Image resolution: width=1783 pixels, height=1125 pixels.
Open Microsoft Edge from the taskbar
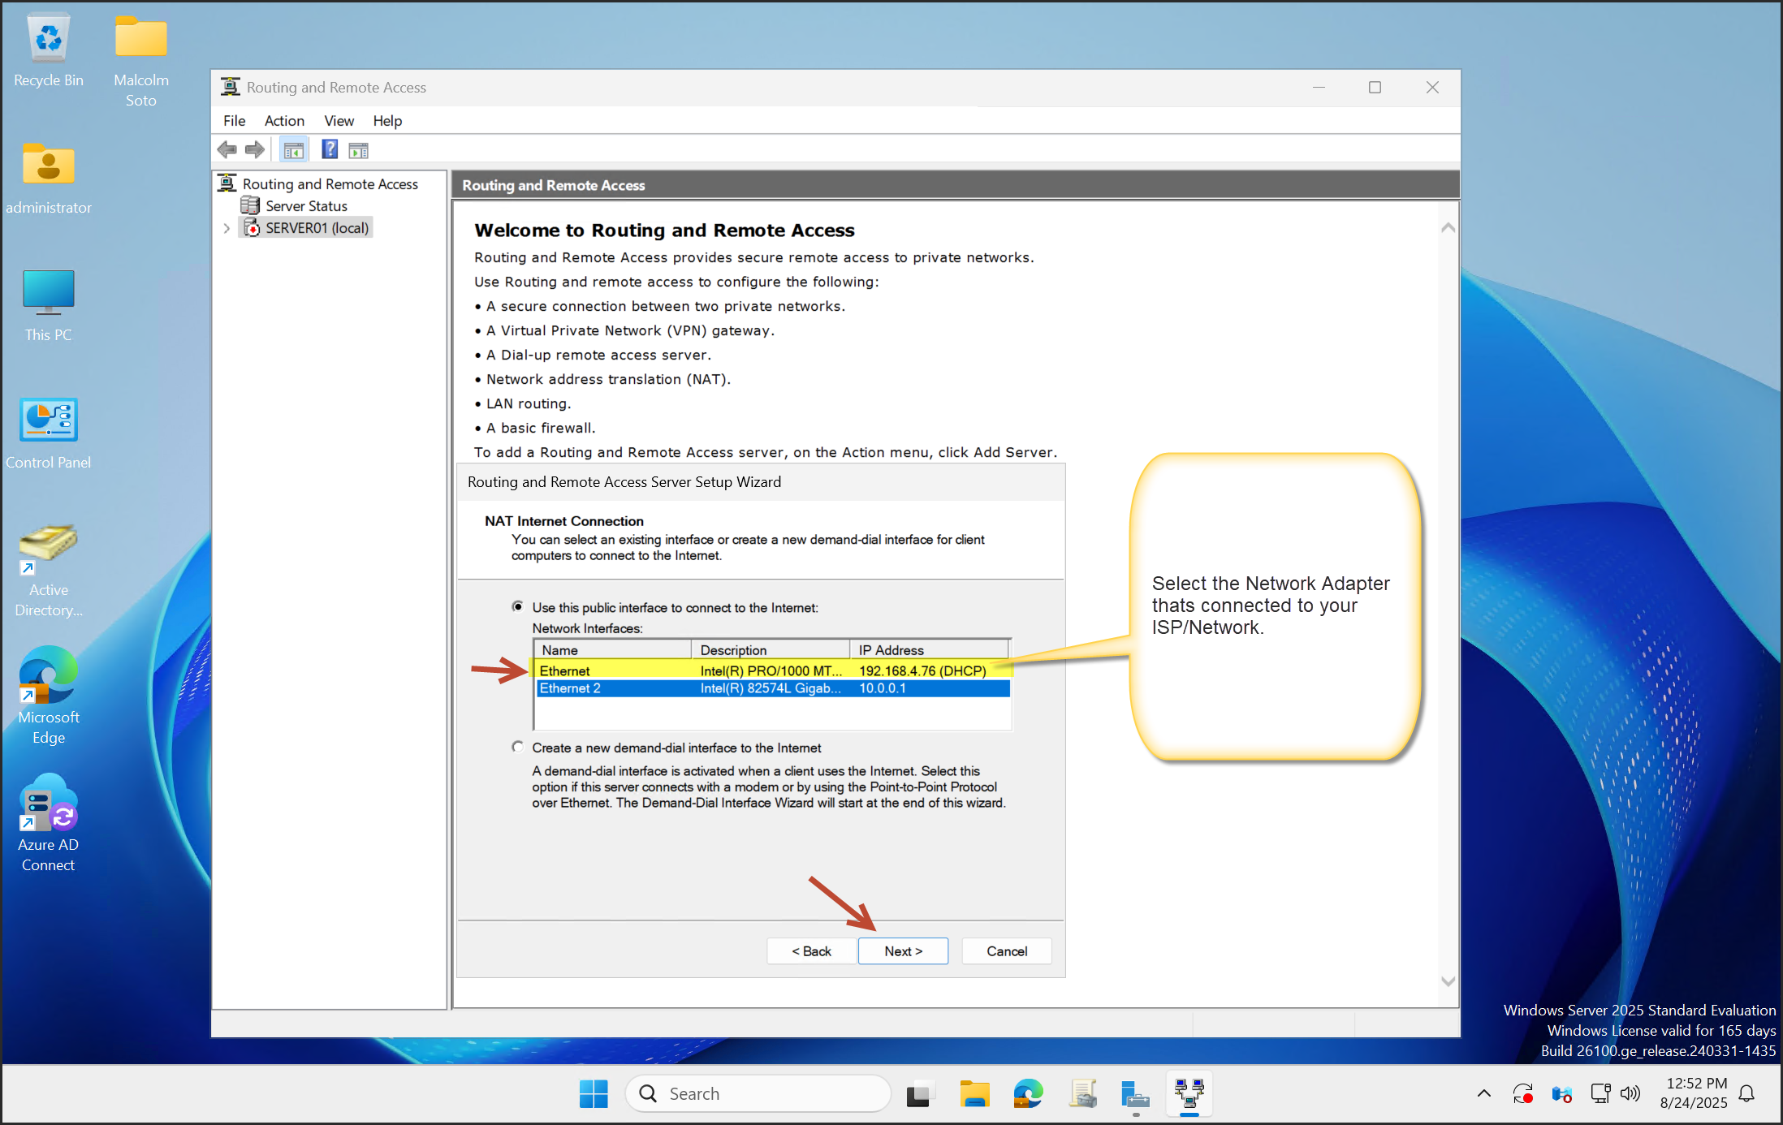tap(1028, 1094)
